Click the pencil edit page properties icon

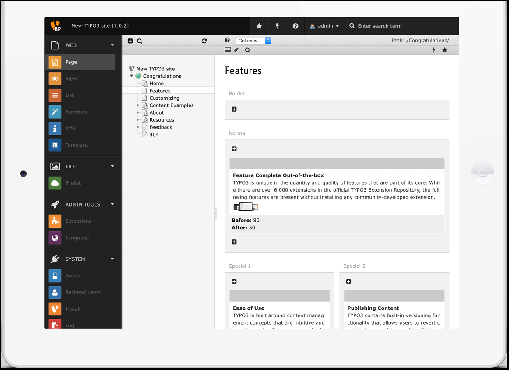236,50
